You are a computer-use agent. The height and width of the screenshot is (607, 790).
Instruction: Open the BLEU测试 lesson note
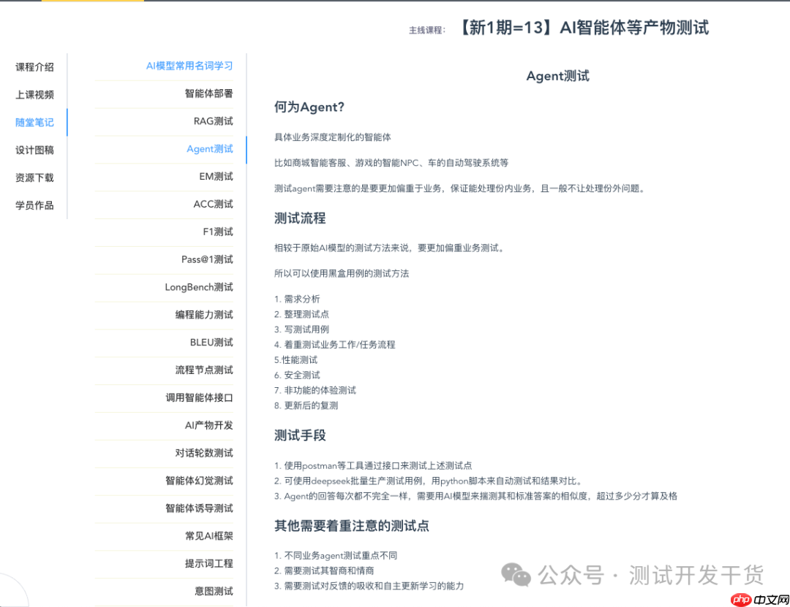[210, 343]
